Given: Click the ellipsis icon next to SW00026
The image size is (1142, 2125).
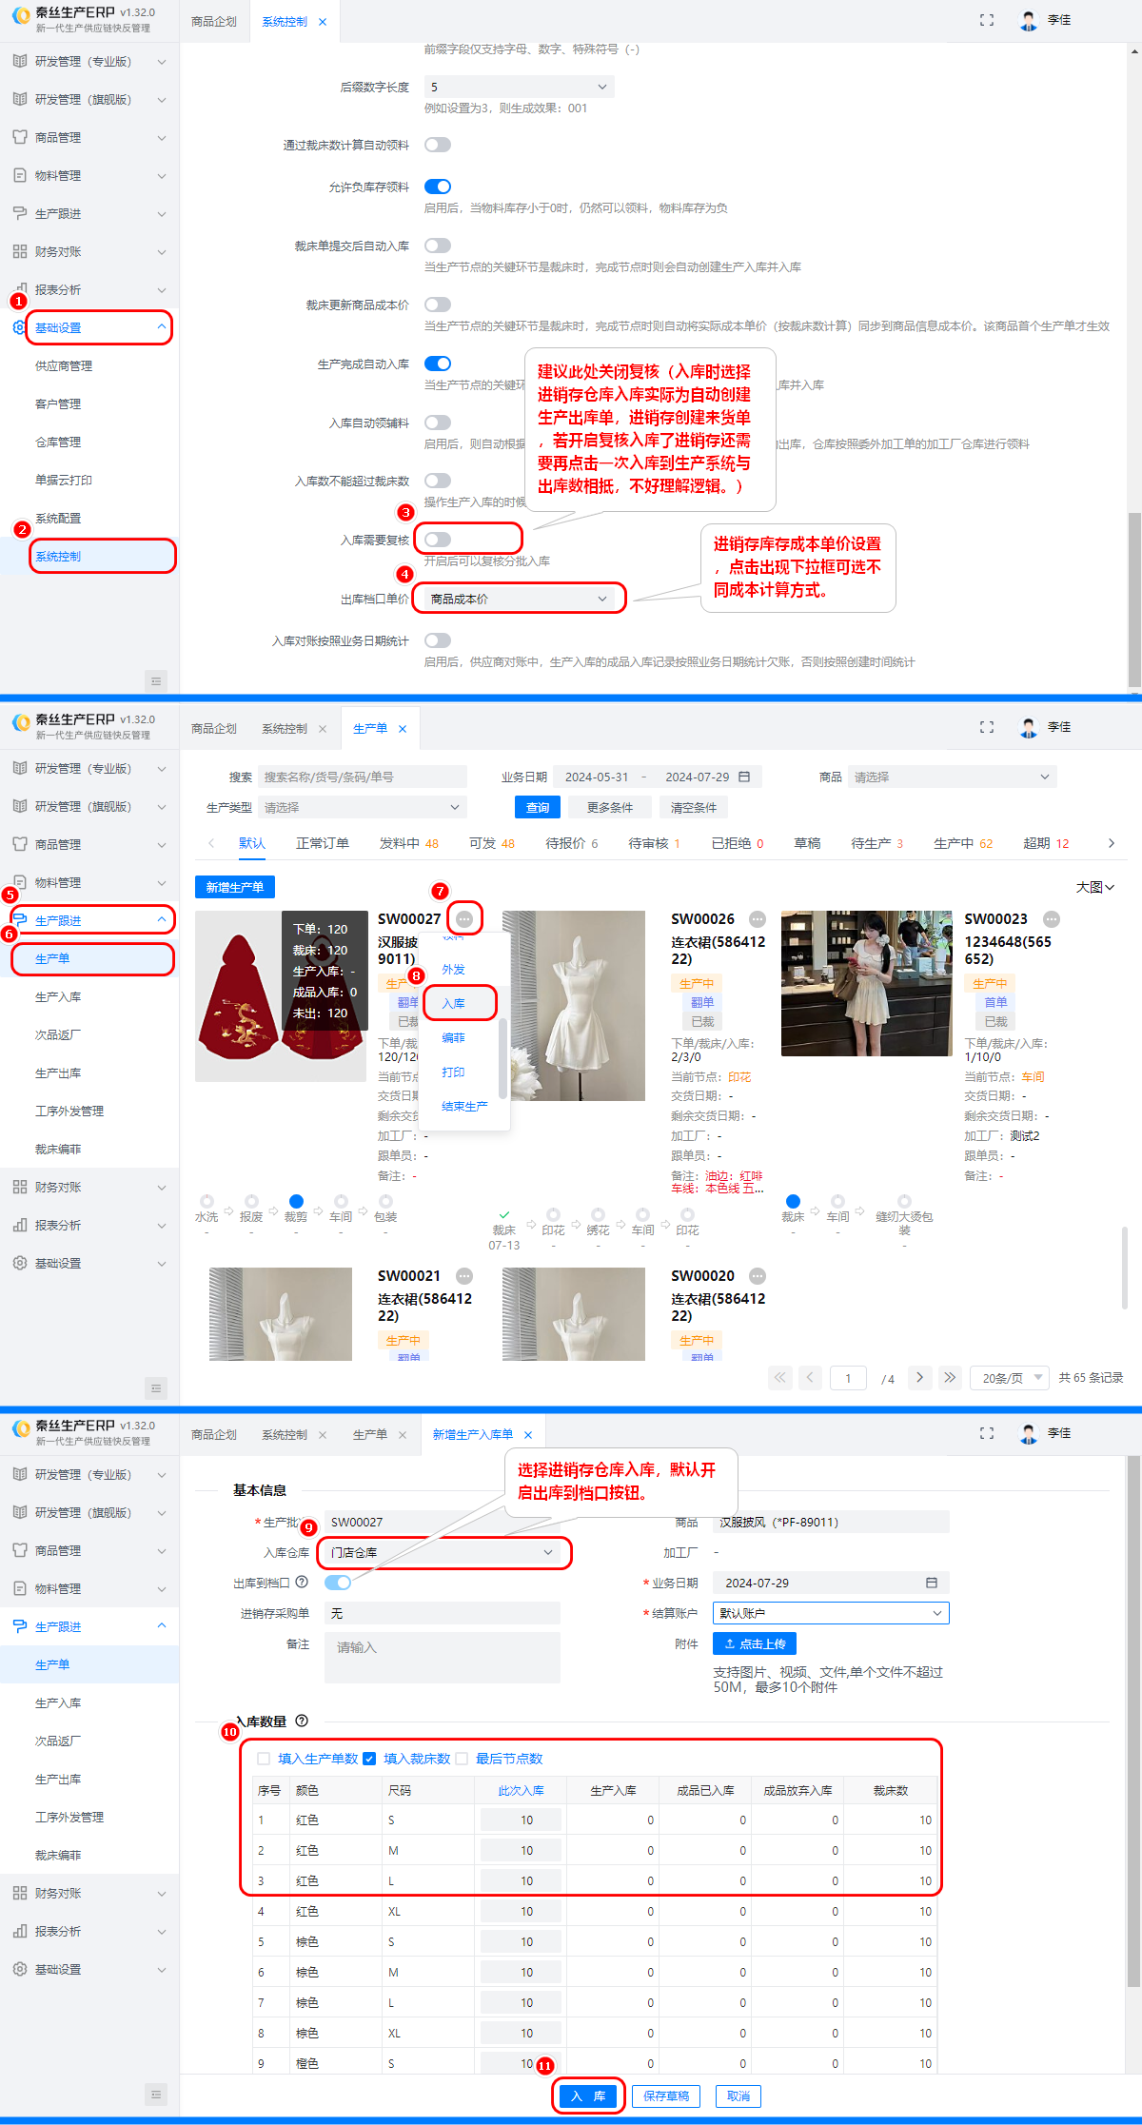Looking at the screenshot, I should 758,919.
